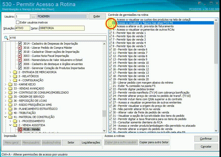Select the 33 - VENDAS AVANÇADO folder icon

(x=10, y=88)
